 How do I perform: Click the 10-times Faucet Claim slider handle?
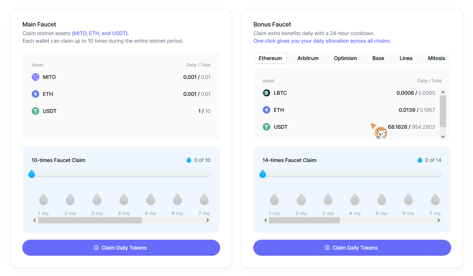click(x=32, y=174)
